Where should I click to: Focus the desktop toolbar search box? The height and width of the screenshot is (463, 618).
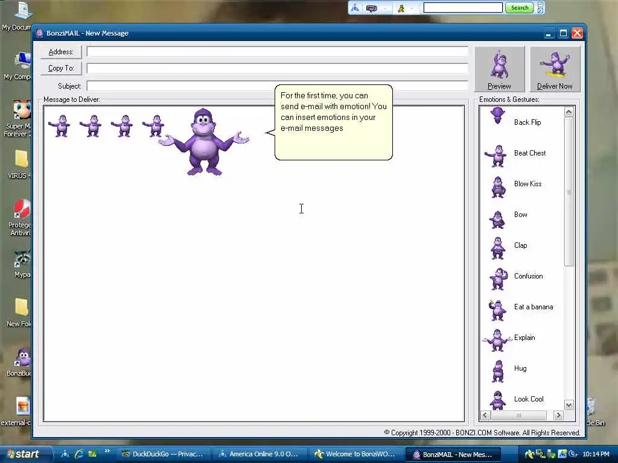463,8
